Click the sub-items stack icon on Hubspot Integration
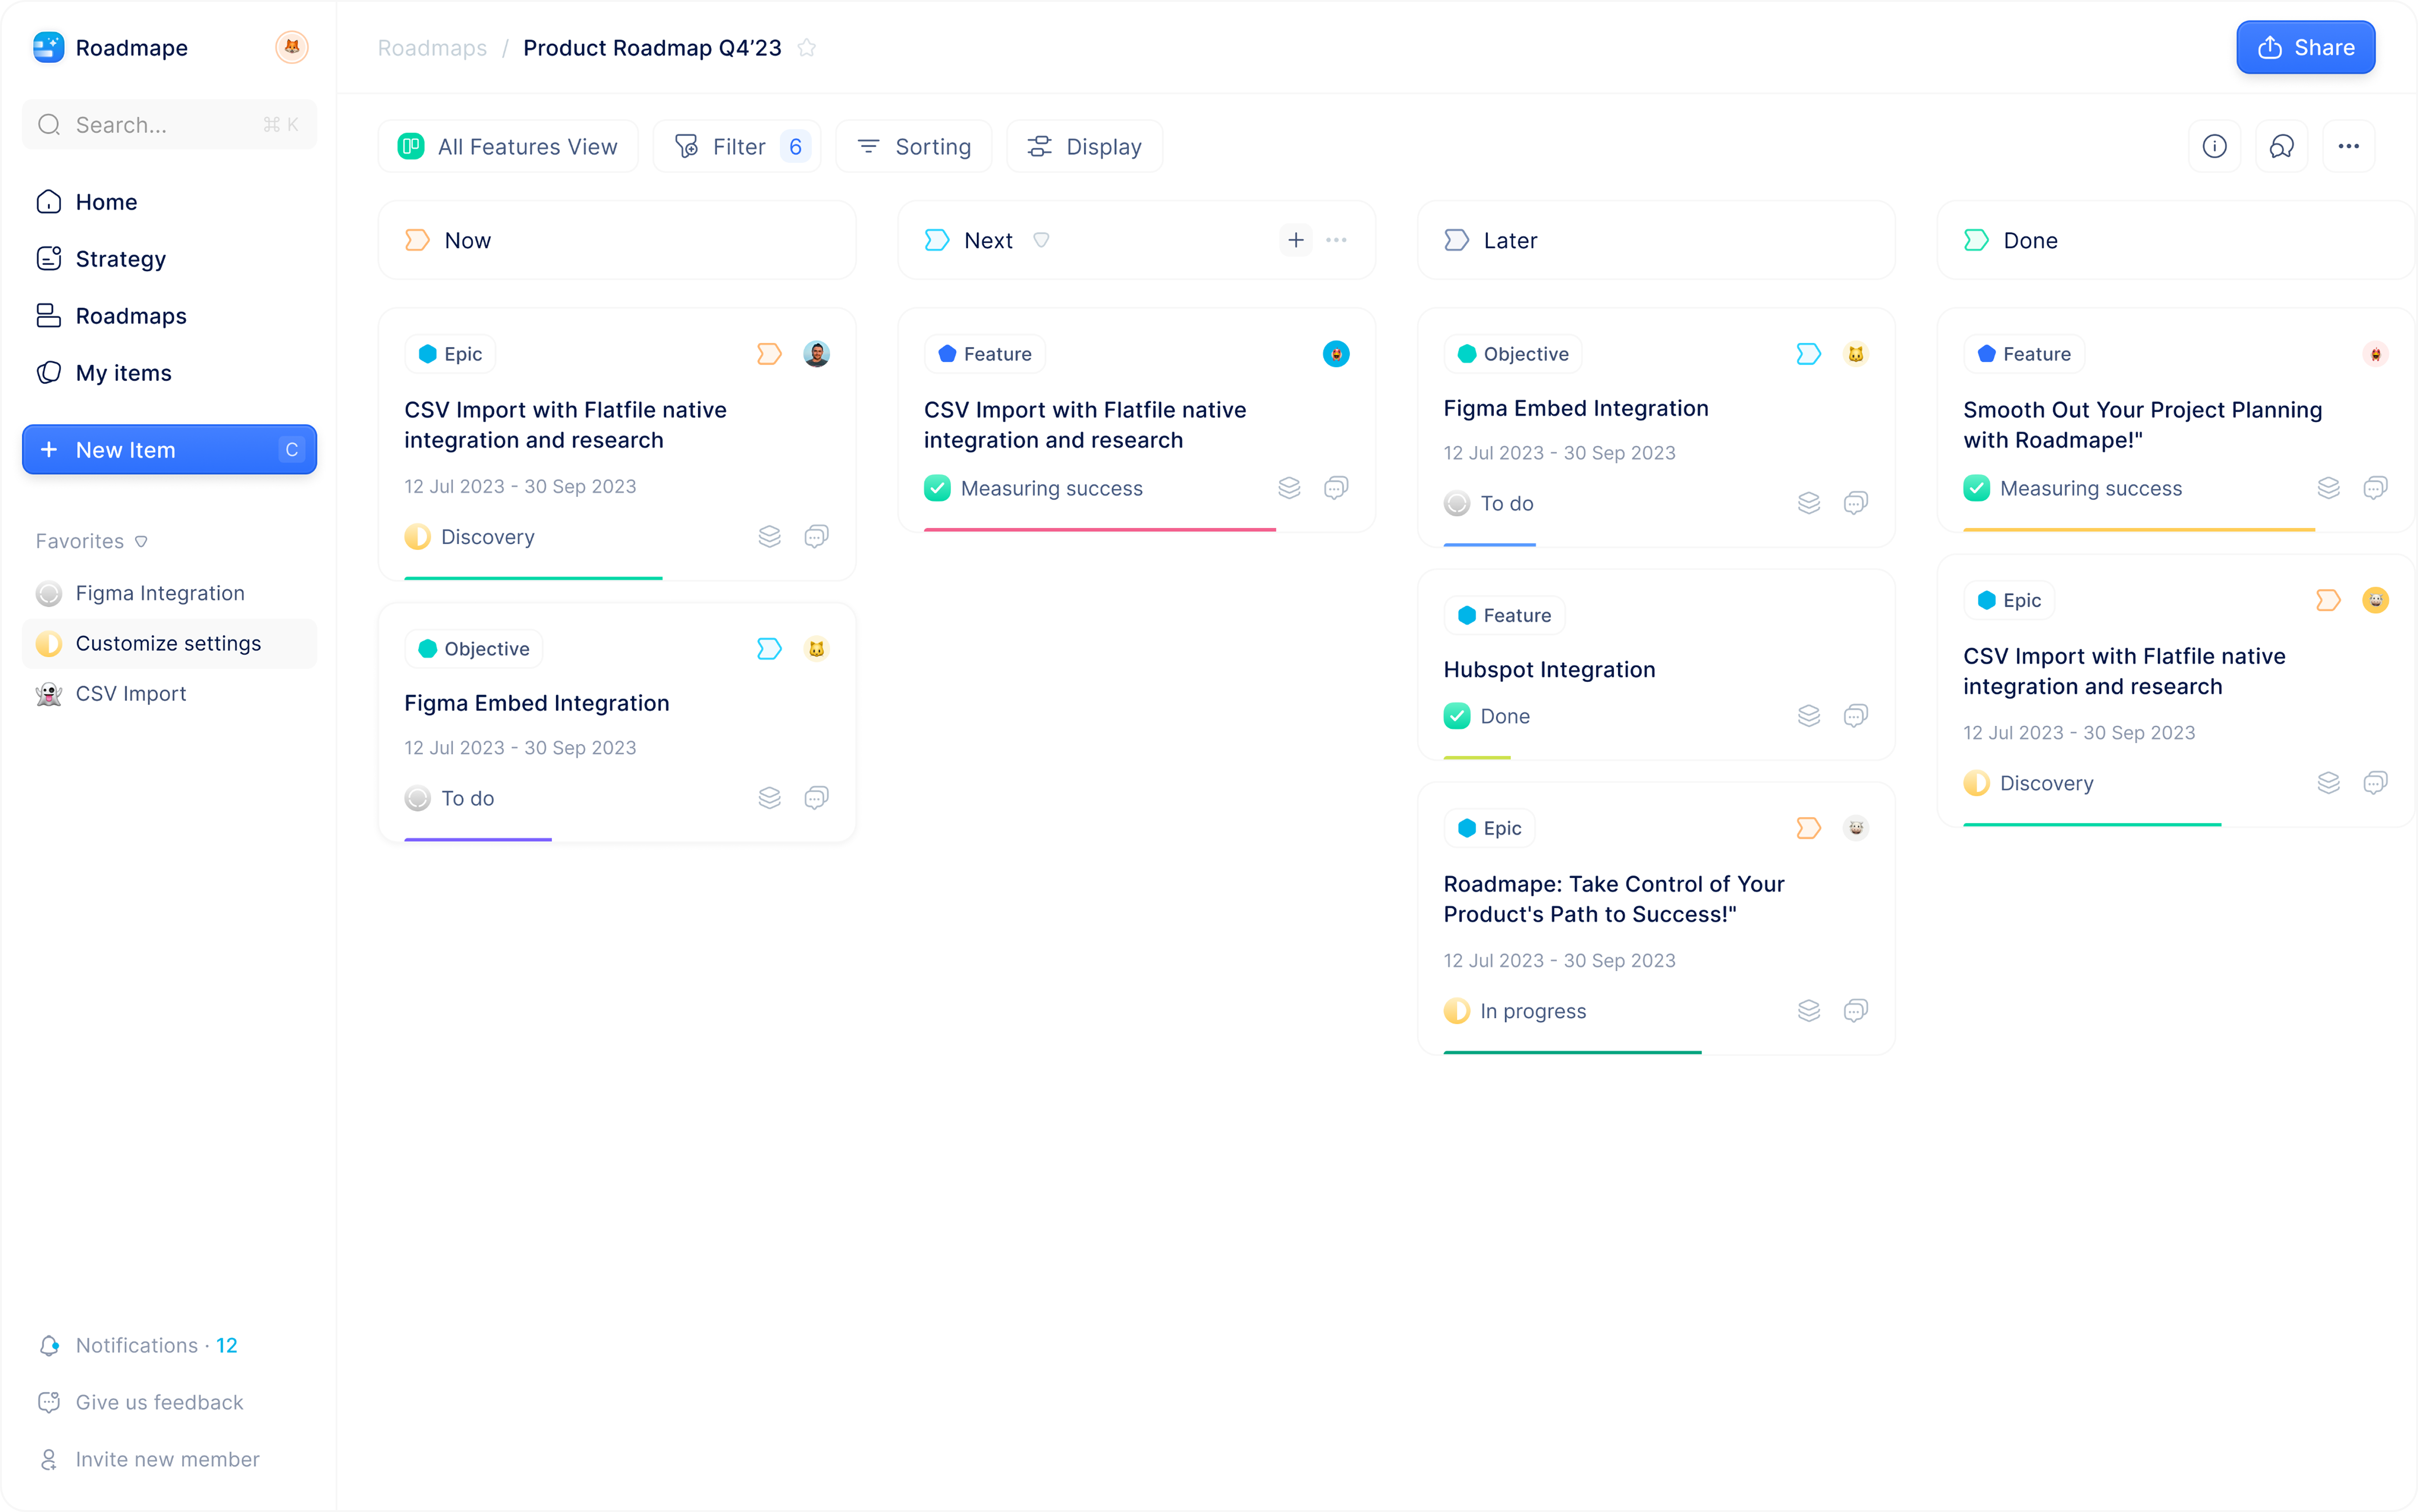This screenshot has width=2418, height=1512. click(x=1808, y=715)
